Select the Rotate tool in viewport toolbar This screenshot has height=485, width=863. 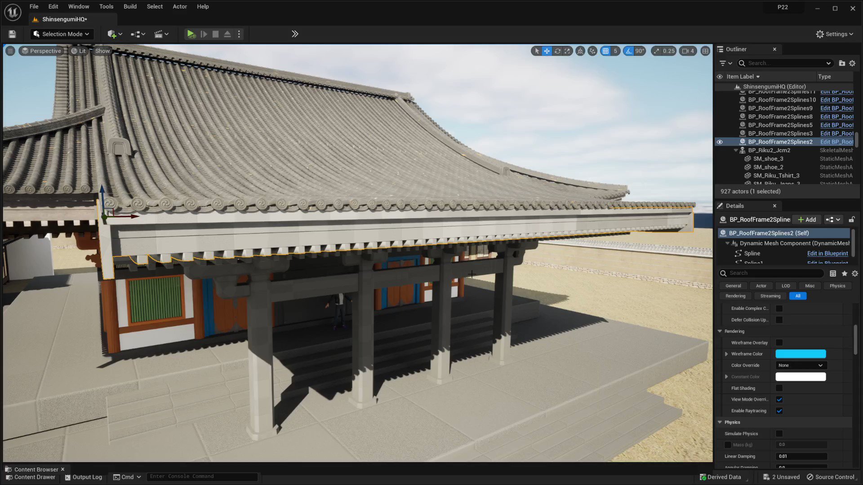[x=557, y=51]
